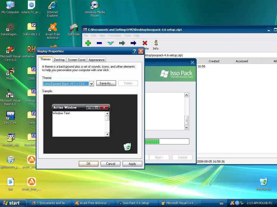This screenshot has height=207, width=277.
Task: Switch to the Screen Saver tab
Action: 77,60
